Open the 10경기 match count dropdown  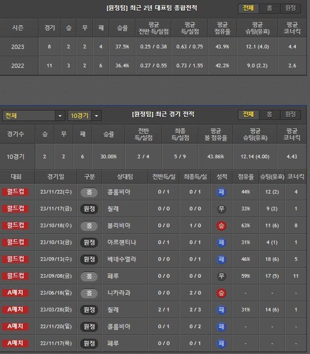84,116
